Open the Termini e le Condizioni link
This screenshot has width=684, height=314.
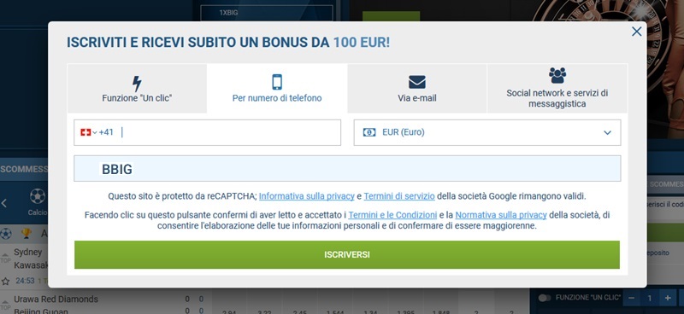pos(392,215)
